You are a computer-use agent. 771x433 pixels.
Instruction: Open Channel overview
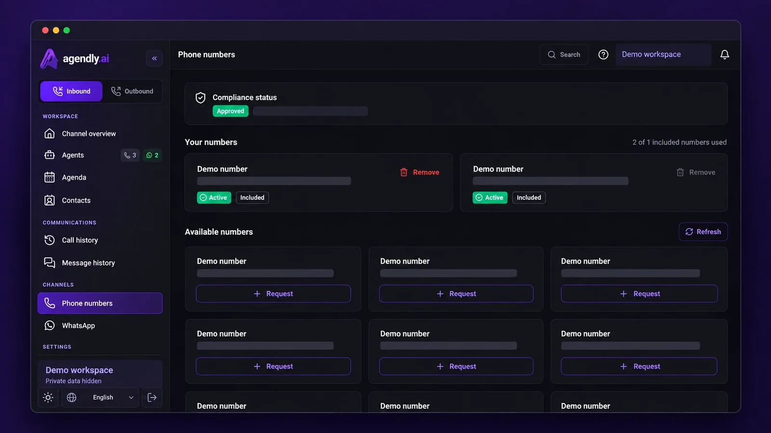point(100,134)
